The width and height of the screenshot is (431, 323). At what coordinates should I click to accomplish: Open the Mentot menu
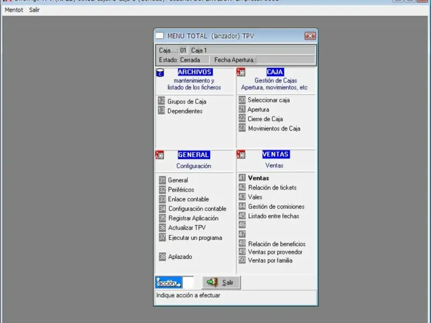tap(14, 10)
